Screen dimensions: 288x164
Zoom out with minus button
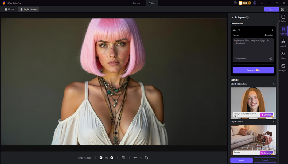tap(101, 158)
